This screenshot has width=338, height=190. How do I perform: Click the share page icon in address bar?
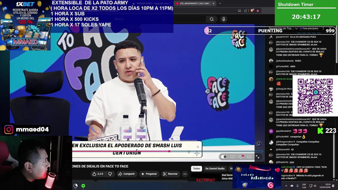(246, 11)
